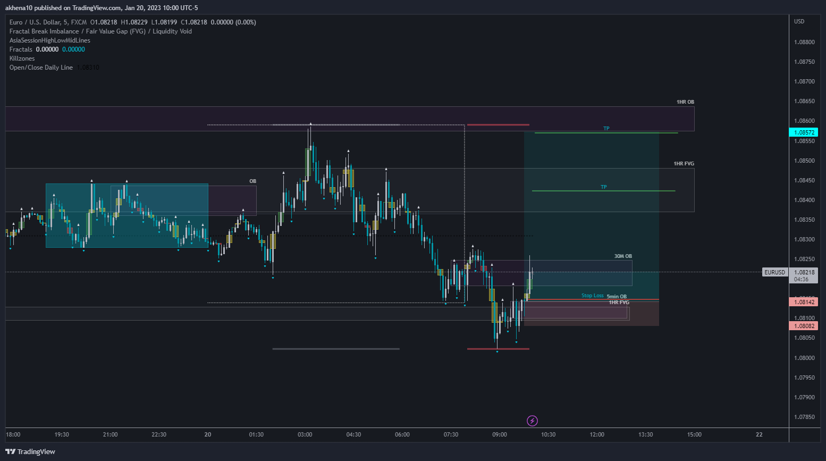Click the 21:00 time axis label
The image size is (826, 461).
tap(111, 434)
